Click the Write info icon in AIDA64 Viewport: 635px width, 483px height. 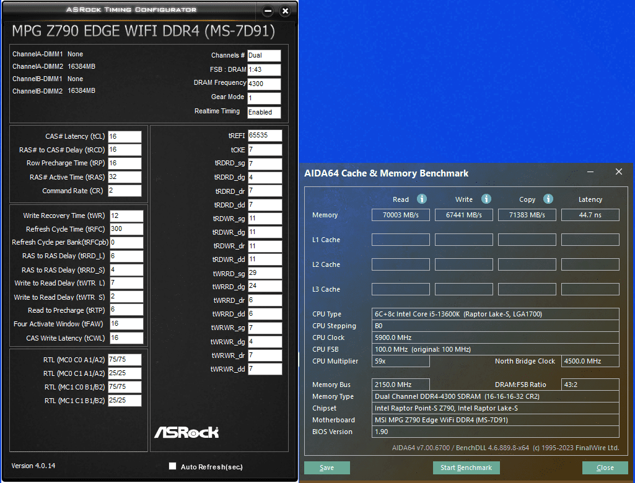click(486, 199)
